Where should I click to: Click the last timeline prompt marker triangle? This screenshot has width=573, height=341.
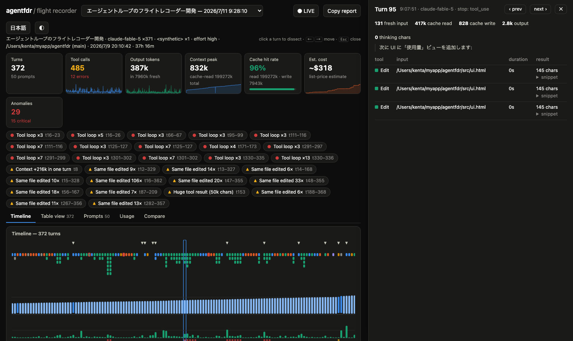[x=346, y=243]
